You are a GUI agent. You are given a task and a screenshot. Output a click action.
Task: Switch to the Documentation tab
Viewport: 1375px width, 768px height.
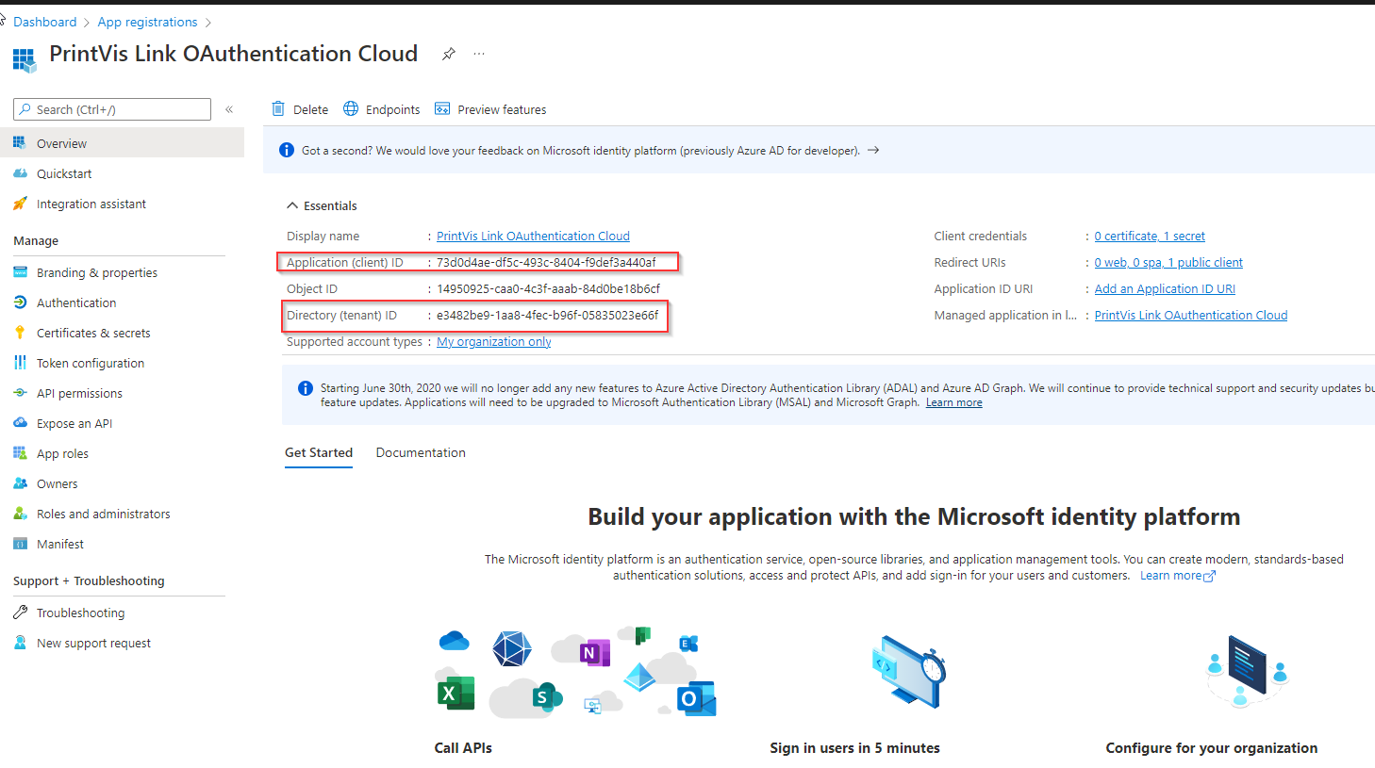tap(421, 452)
